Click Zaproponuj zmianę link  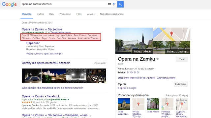pyautogui.click(x=166, y=78)
